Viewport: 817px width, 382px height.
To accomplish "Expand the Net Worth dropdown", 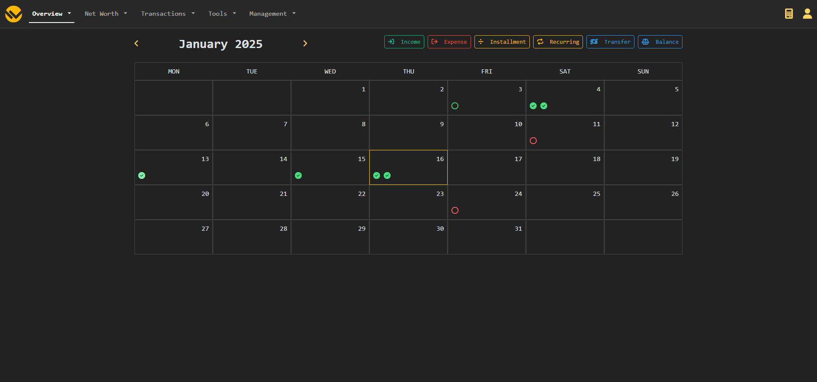I will tap(106, 14).
